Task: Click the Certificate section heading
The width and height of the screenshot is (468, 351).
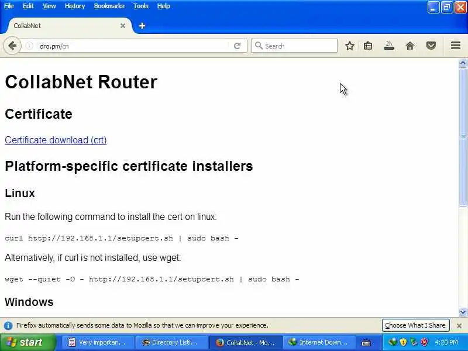Action: (x=39, y=114)
